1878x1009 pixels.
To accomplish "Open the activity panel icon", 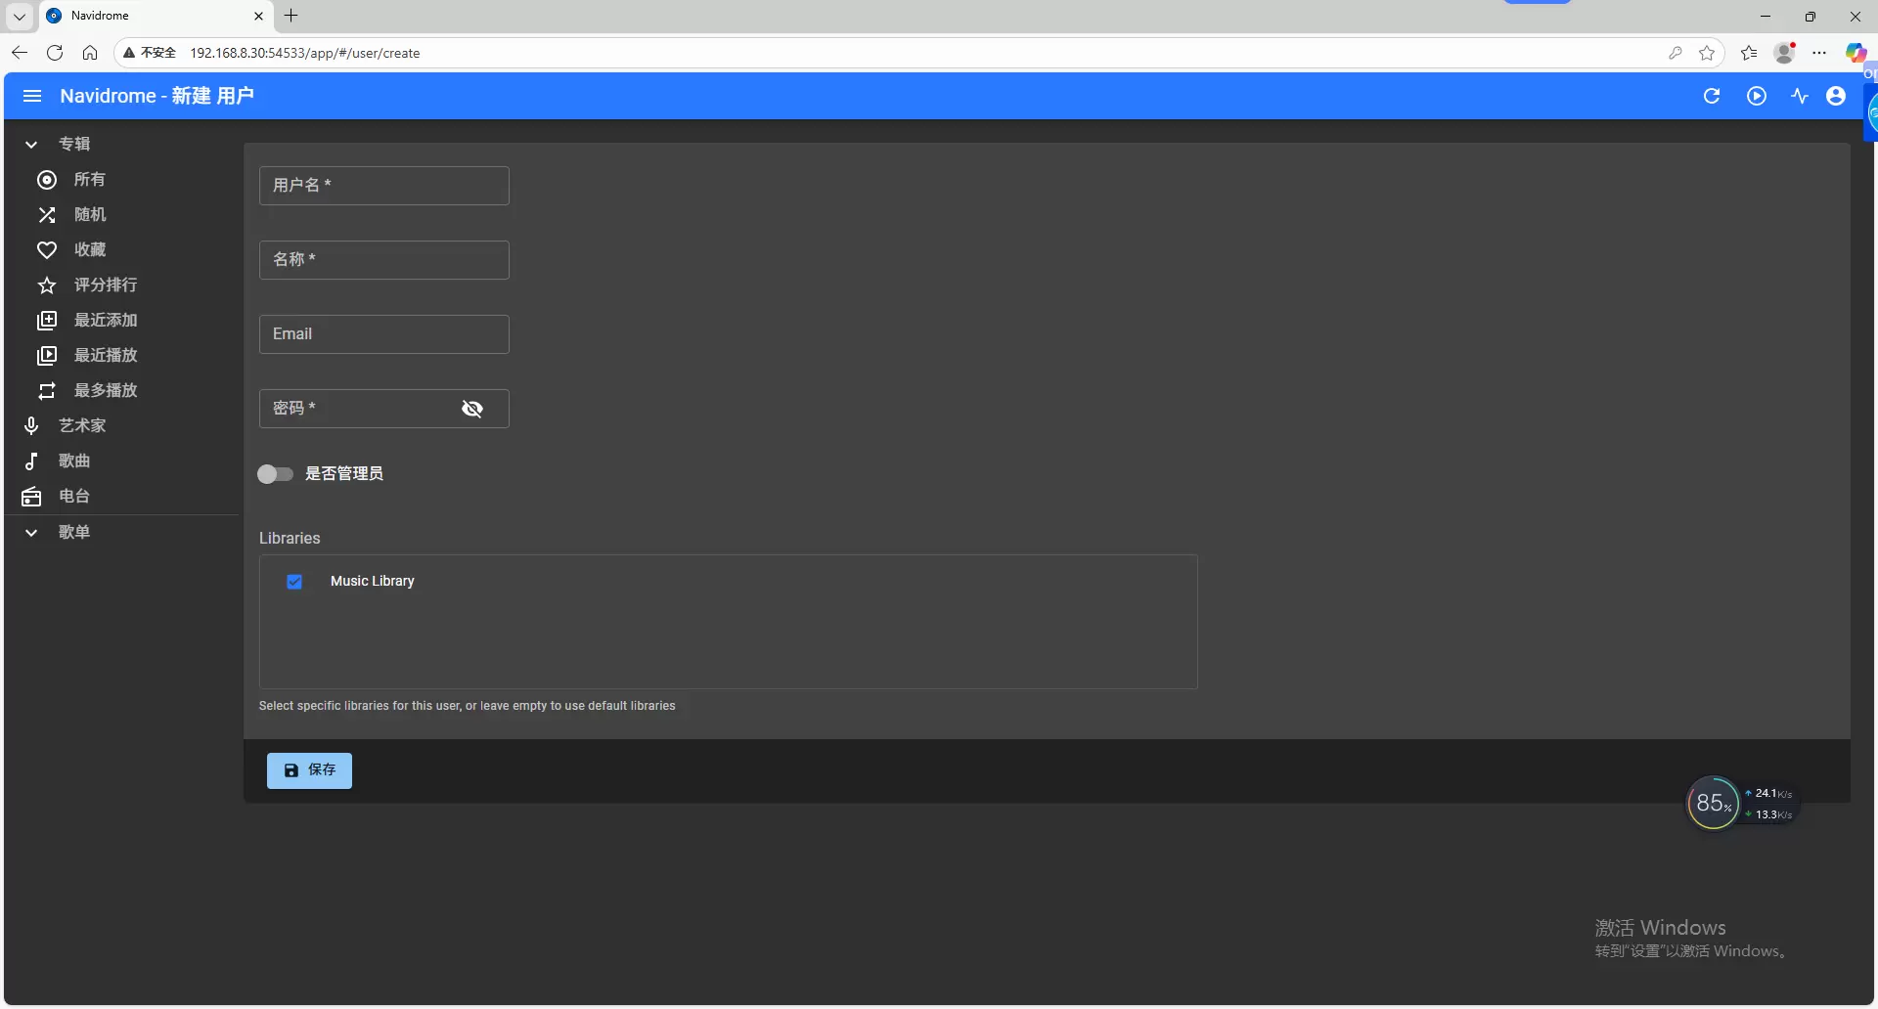I will point(1799,96).
